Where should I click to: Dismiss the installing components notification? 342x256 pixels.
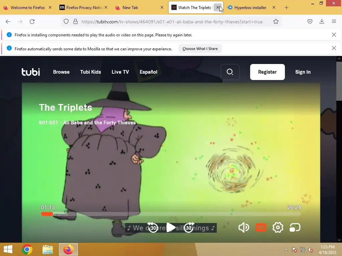(x=334, y=35)
